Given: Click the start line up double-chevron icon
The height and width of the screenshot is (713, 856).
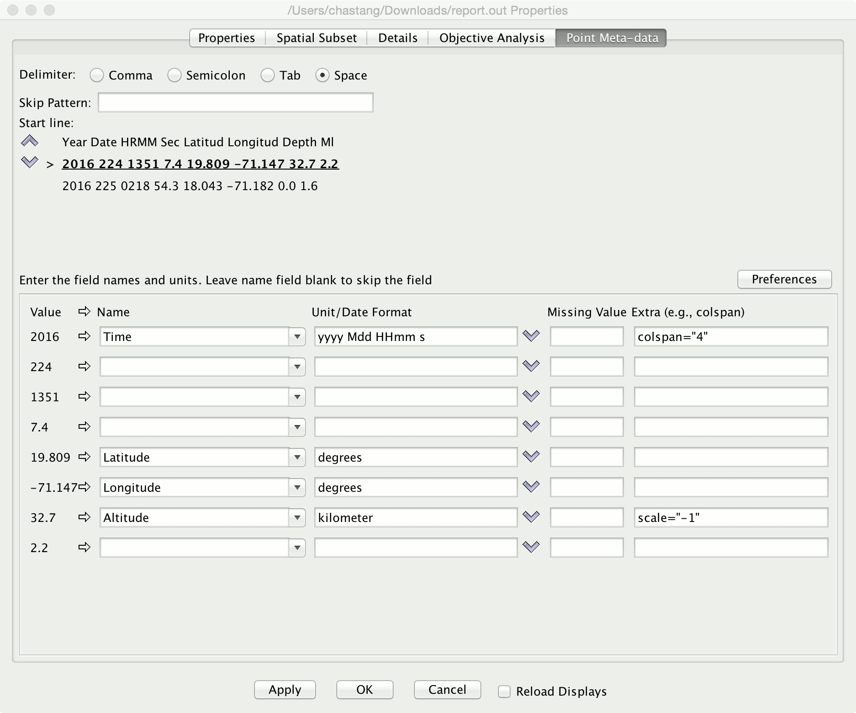Looking at the screenshot, I should click(x=30, y=141).
